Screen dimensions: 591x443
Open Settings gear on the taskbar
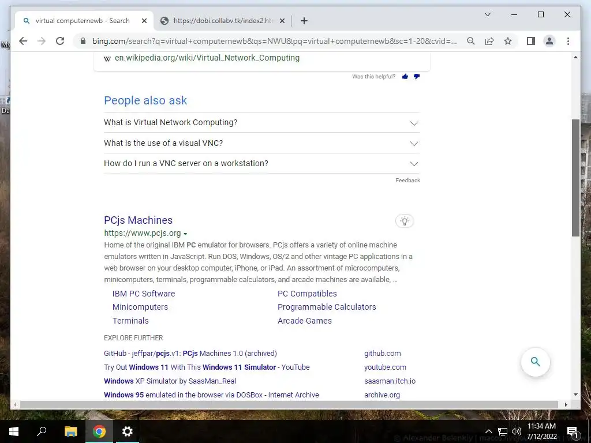(x=128, y=431)
